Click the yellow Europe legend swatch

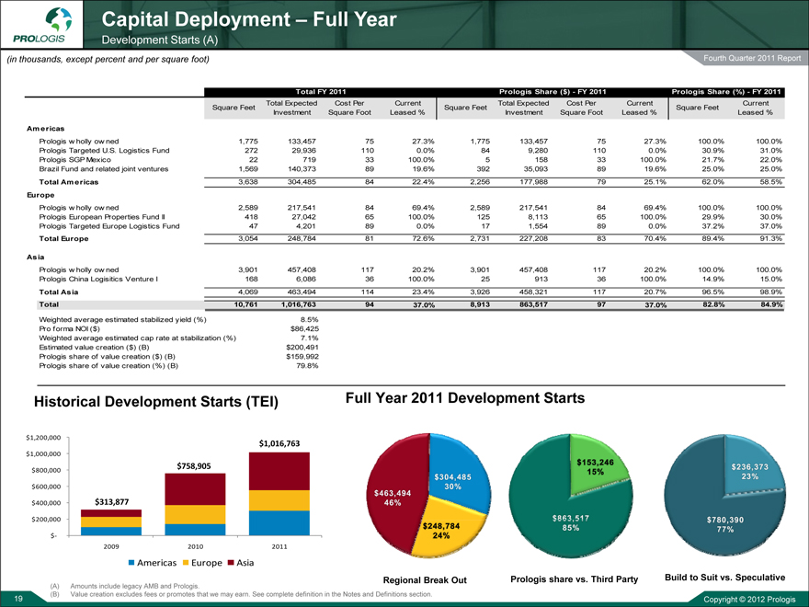click(x=188, y=562)
